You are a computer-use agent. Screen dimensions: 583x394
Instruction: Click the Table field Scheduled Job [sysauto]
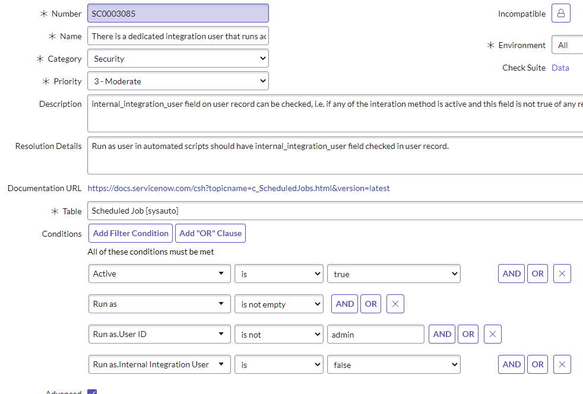point(335,211)
